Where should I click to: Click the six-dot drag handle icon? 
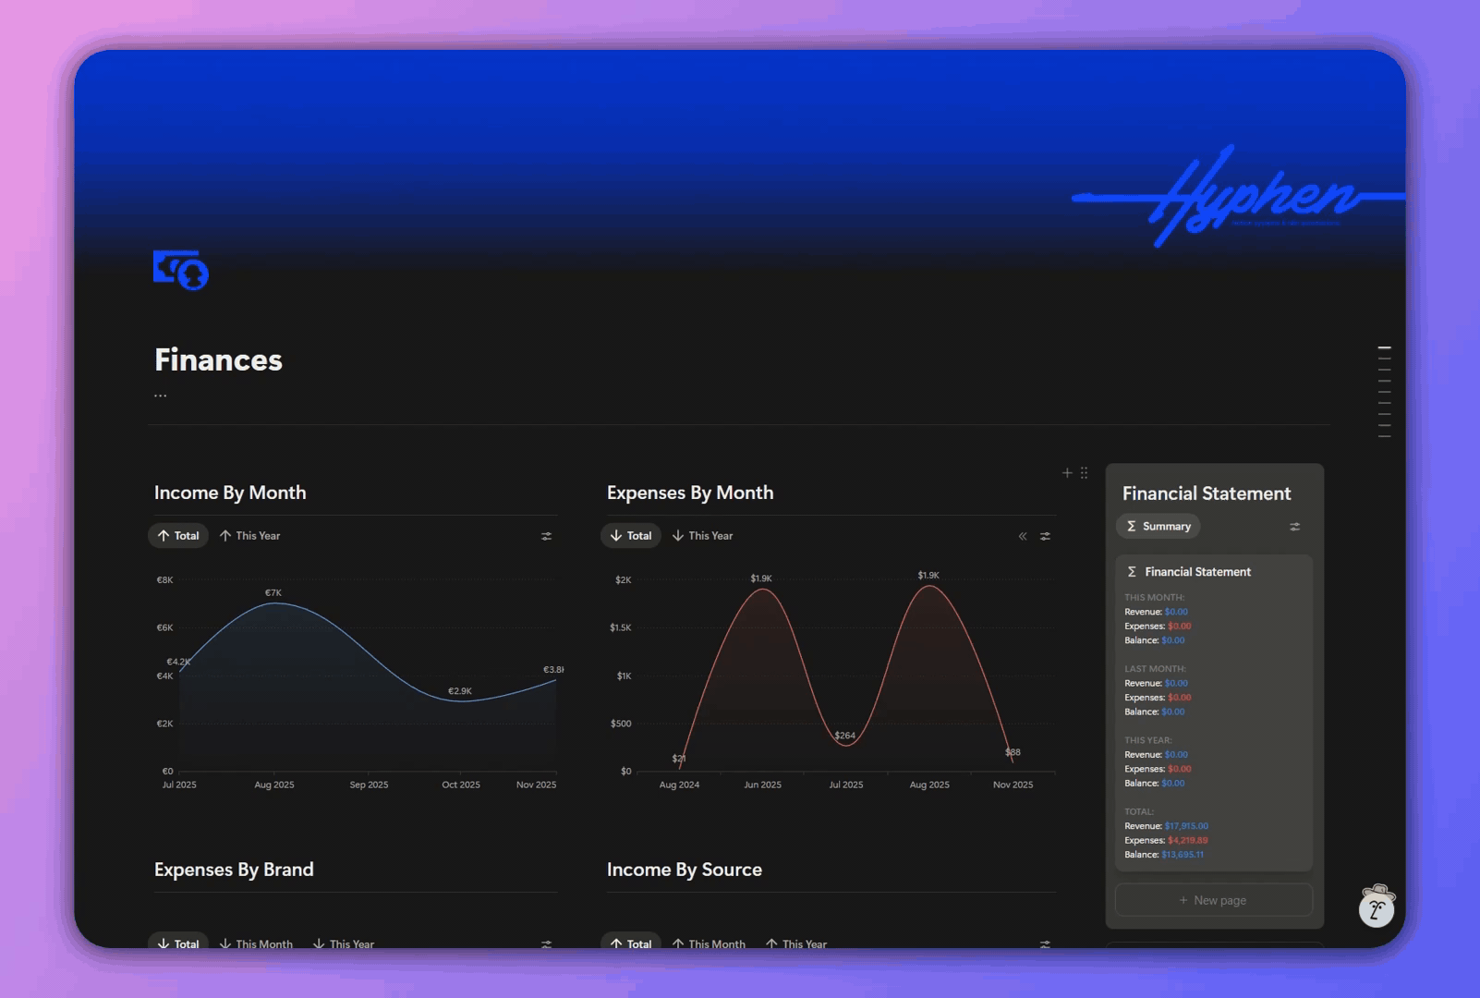[1084, 473]
